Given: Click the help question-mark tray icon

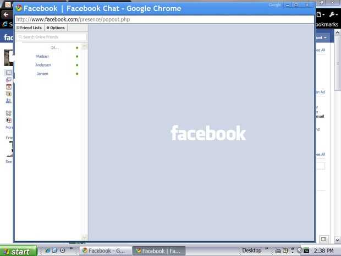Looking at the screenshot, I should pyautogui.click(x=285, y=251).
